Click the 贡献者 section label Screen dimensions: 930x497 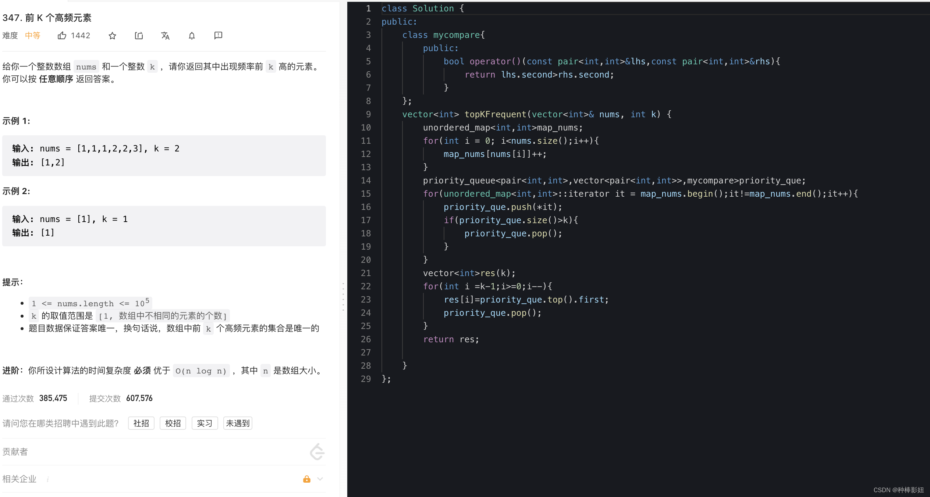click(15, 452)
